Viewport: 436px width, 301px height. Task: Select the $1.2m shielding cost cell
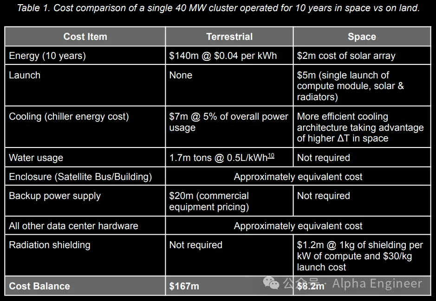tap(360, 256)
